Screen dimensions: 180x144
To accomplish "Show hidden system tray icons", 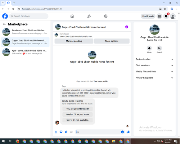I will click(x=155, y=141).
